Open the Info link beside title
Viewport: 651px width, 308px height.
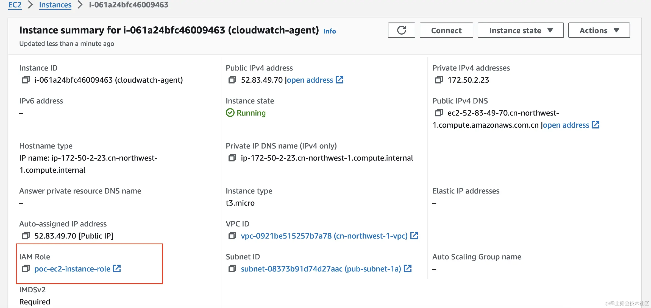(x=330, y=31)
